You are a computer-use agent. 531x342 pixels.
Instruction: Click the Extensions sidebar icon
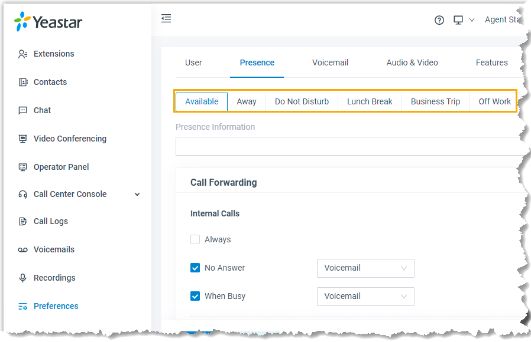coord(22,54)
